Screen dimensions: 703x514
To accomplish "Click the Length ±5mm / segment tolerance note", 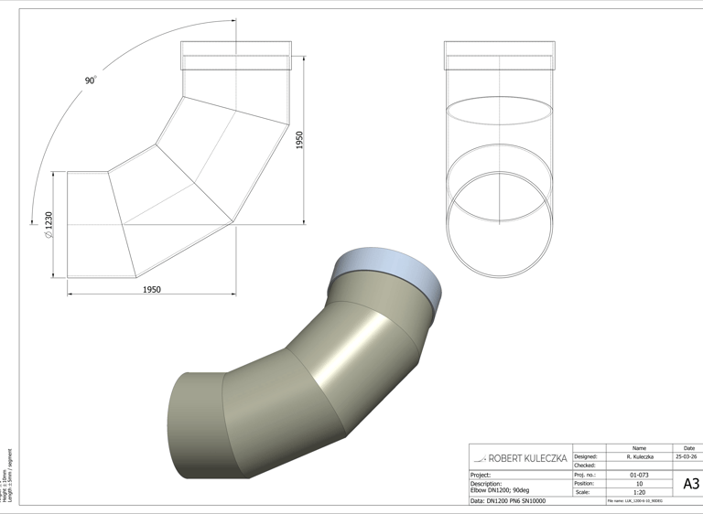I will tap(11, 476).
